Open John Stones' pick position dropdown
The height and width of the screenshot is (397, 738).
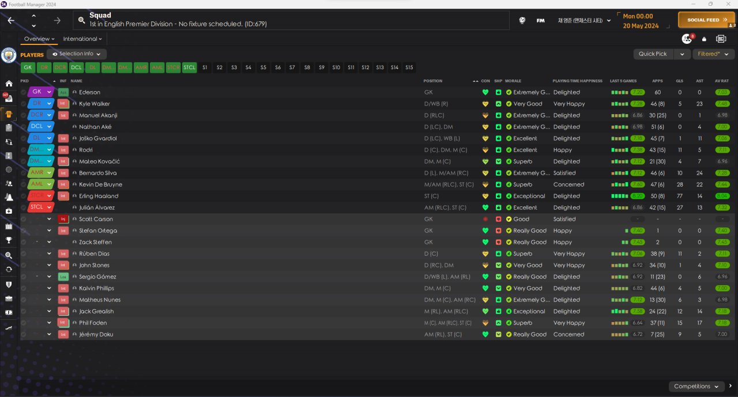point(49,265)
